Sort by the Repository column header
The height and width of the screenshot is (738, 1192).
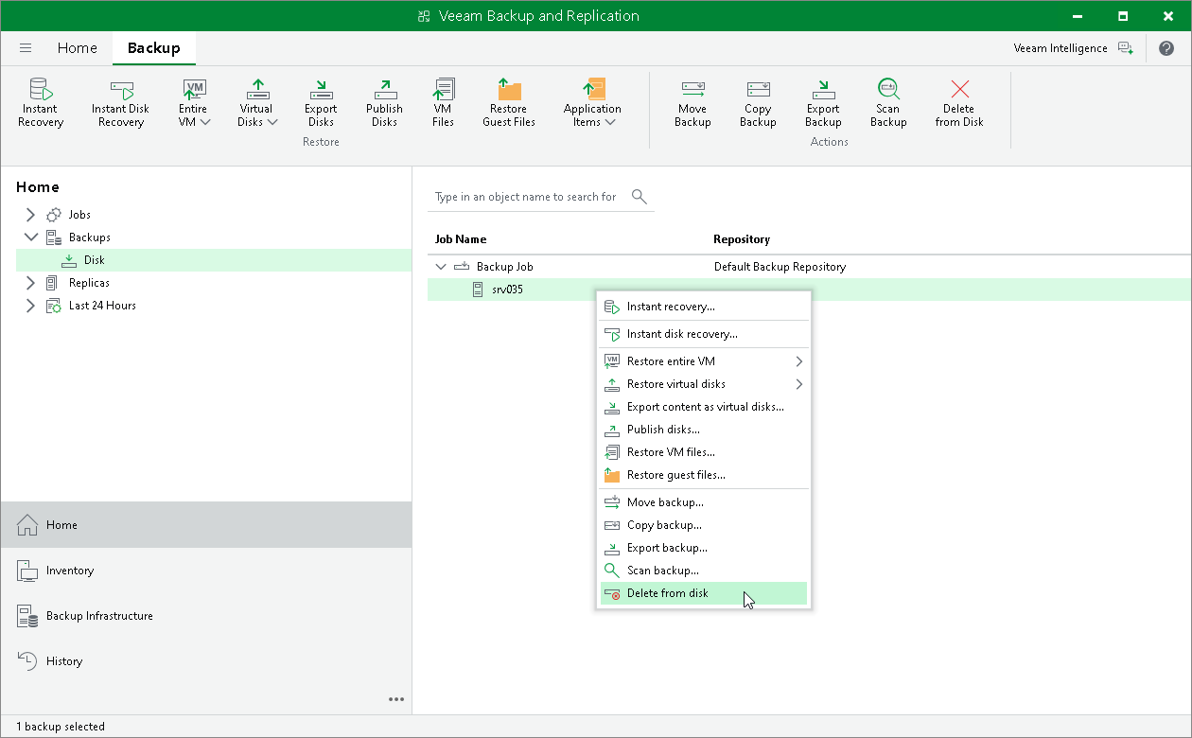click(x=742, y=239)
